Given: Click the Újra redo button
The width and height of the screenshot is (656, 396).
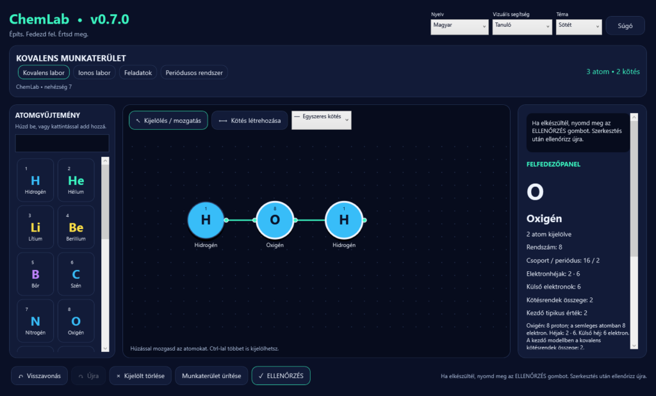Looking at the screenshot, I should click(x=88, y=376).
